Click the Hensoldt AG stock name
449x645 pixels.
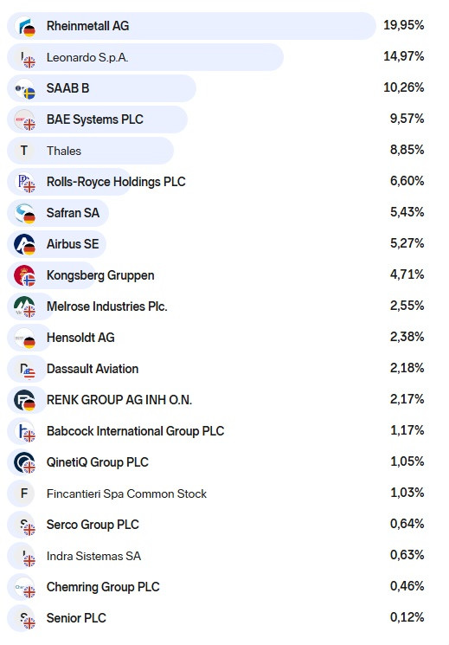[x=80, y=338]
